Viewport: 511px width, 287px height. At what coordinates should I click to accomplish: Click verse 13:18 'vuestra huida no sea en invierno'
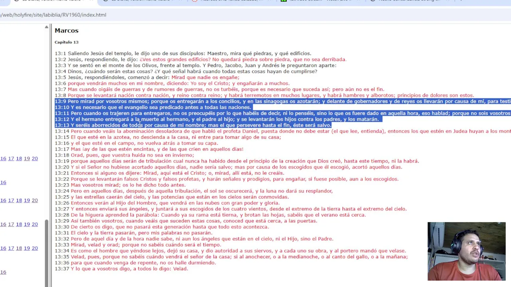[x=124, y=155]
